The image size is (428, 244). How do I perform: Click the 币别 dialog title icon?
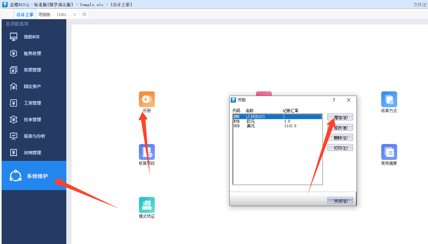(233, 100)
